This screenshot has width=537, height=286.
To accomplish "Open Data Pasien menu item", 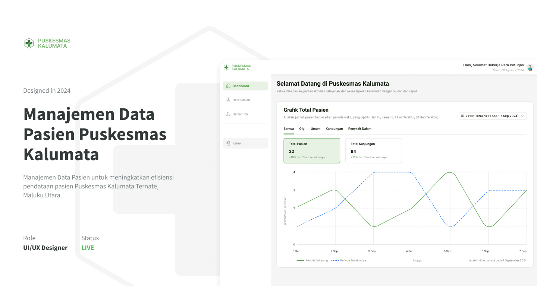I will coord(241,100).
